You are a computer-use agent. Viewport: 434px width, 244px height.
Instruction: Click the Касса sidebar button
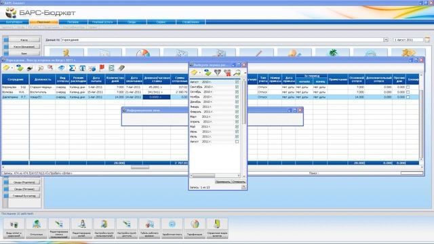[24, 40]
